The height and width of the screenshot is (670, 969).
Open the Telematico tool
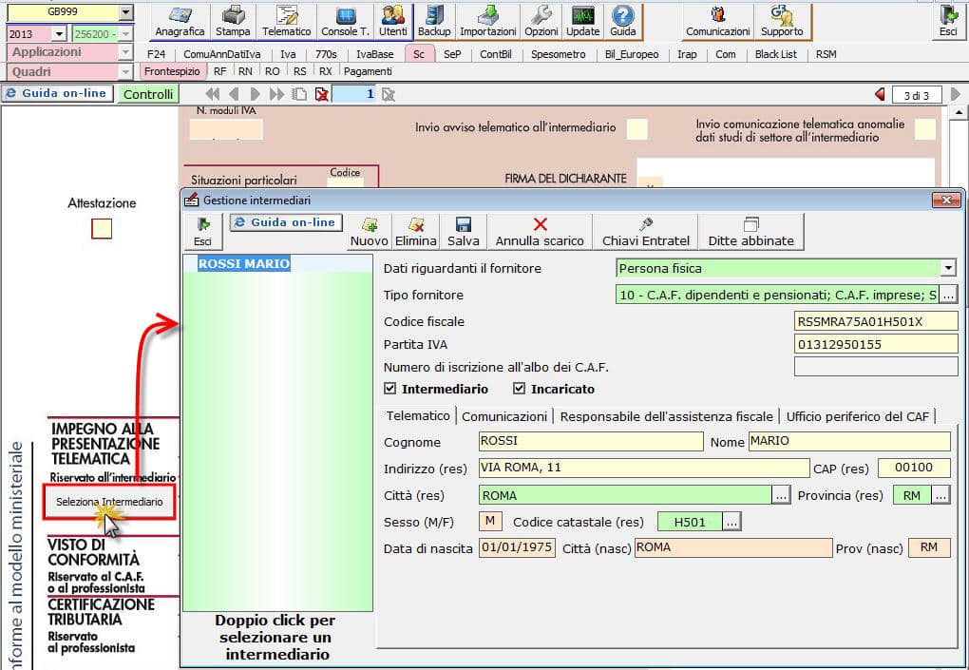286,21
